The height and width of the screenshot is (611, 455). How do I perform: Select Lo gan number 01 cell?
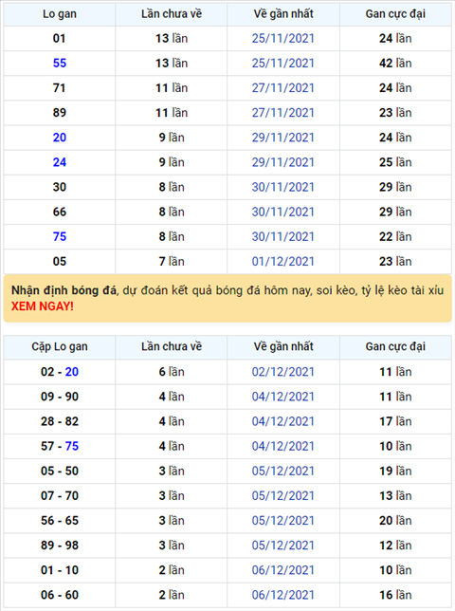pyautogui.click(x=60, y=38)
